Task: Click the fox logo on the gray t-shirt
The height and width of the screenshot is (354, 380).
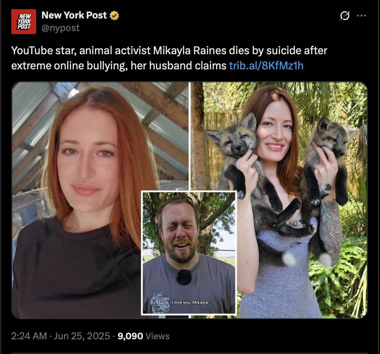Action: (x=159, y=302)
